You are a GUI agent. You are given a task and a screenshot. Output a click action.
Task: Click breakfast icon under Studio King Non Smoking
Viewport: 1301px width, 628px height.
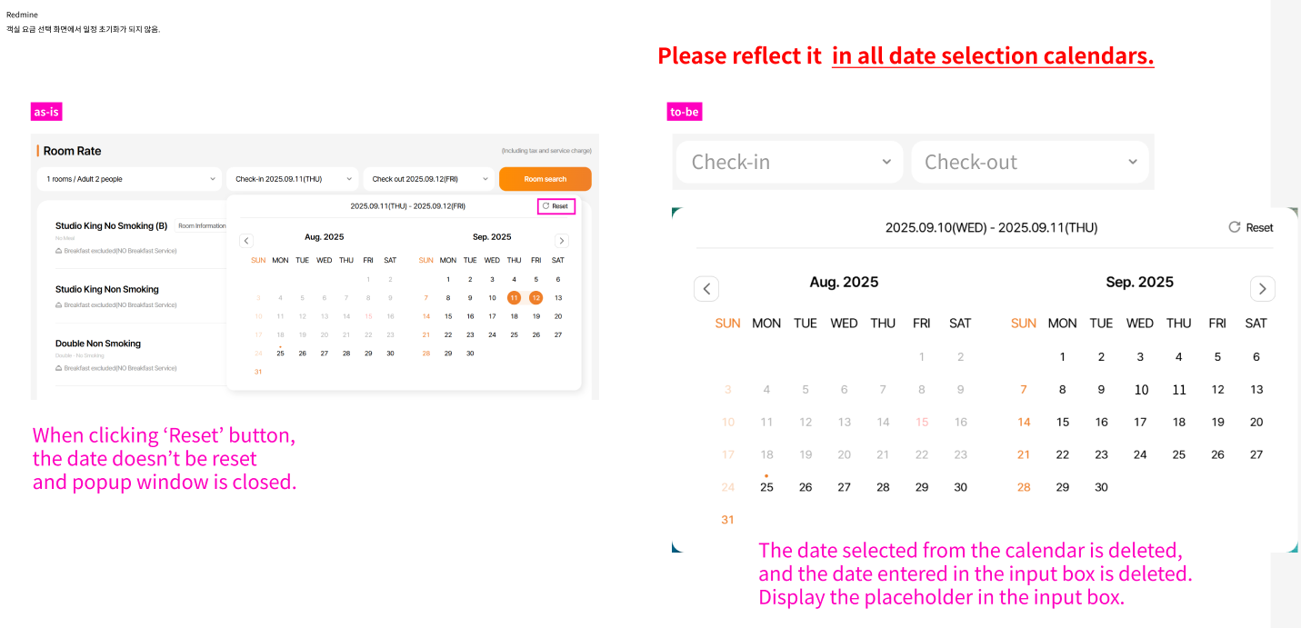[x=59, y=305]
